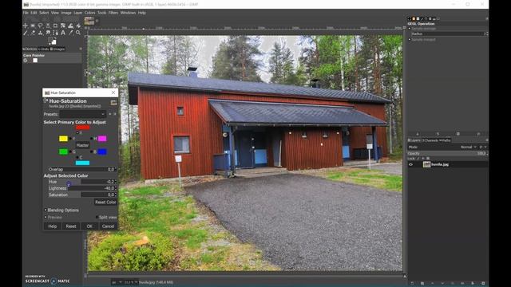Select the Crop tool
This screenshot has width=511, height=287.
(x=55, y=26)
